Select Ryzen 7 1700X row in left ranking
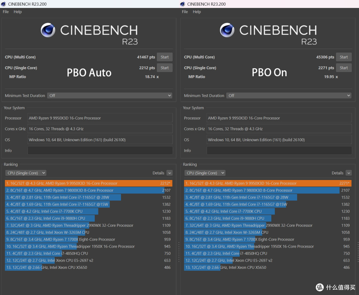 click(x=89, y=240)
